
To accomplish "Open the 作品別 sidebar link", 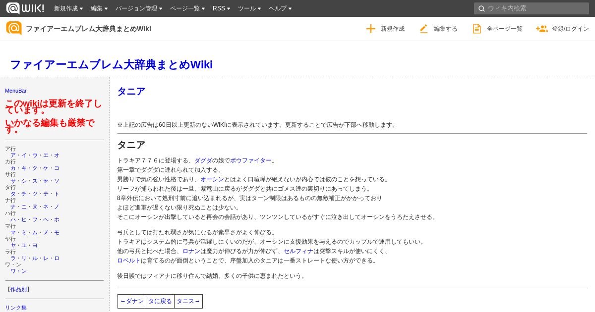I will tap(18, 289).
